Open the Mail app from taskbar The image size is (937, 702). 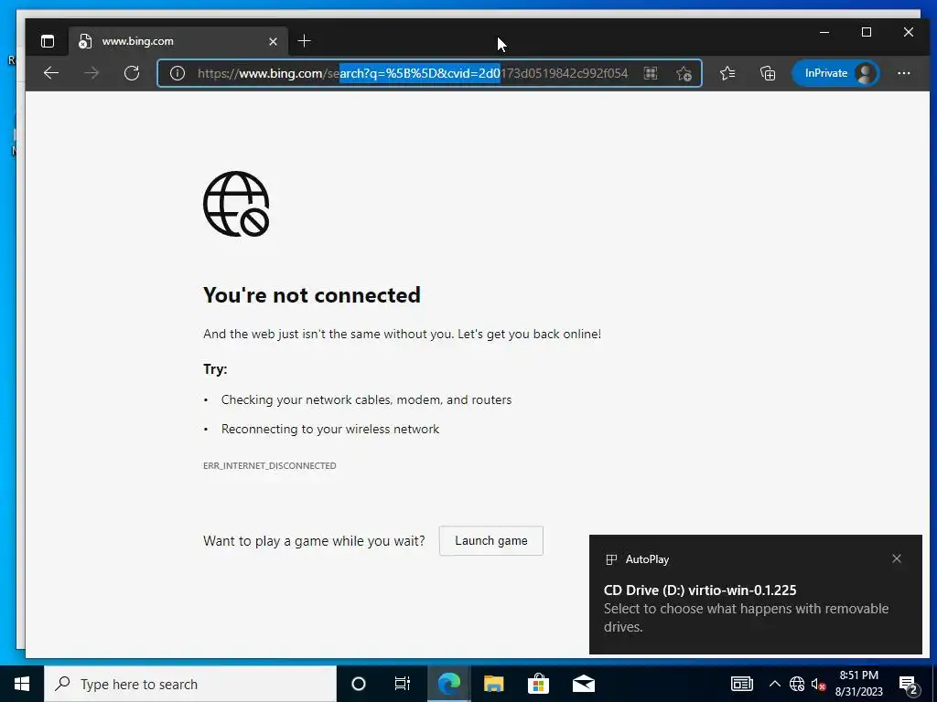(583, 684)
